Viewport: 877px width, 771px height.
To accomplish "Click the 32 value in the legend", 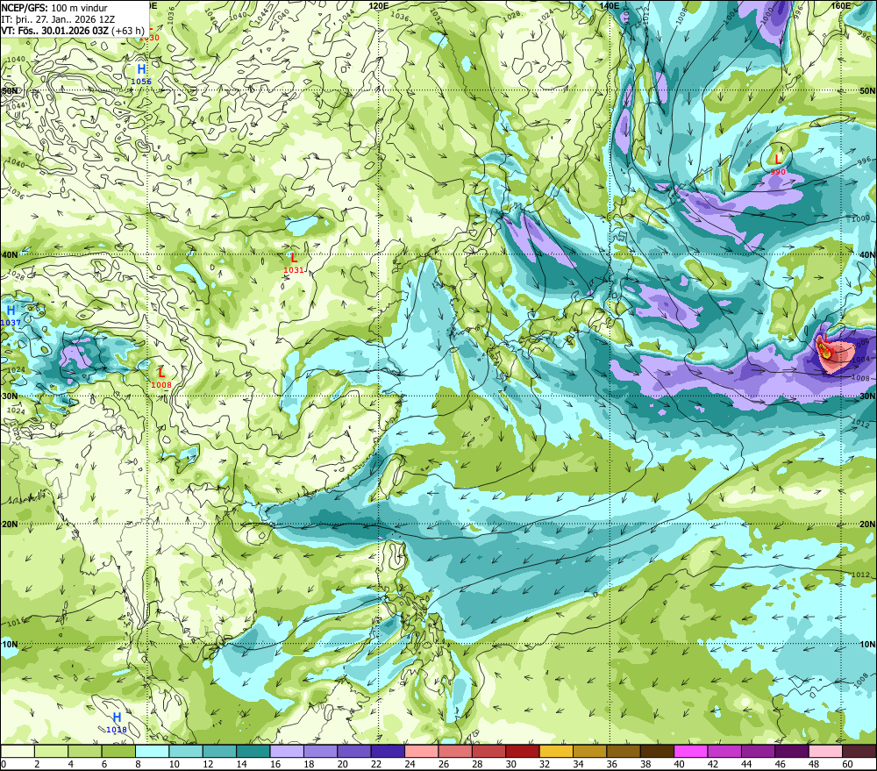I will [545, 764].
